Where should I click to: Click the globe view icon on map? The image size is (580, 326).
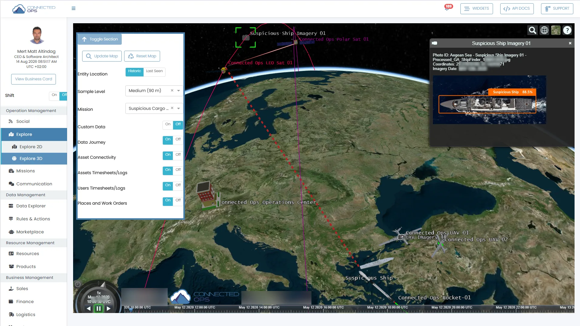[x=544, y=30]
